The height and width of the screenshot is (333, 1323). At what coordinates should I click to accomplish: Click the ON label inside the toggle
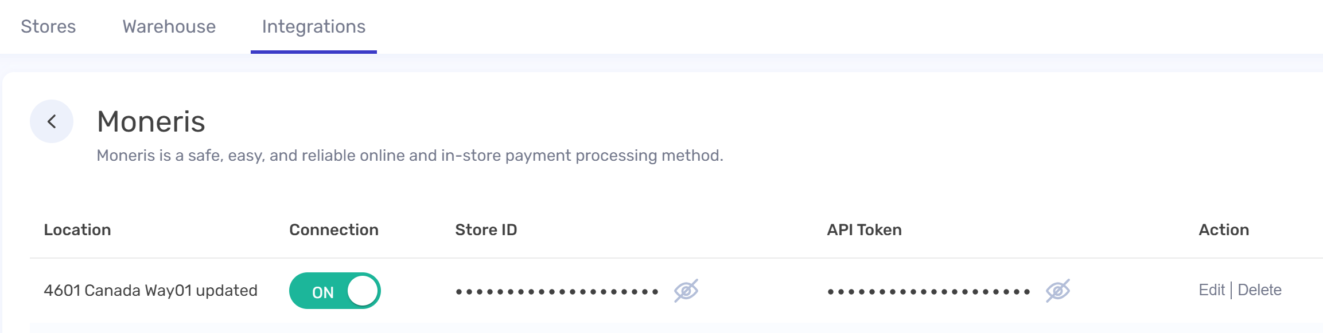(x=323, y=292)
